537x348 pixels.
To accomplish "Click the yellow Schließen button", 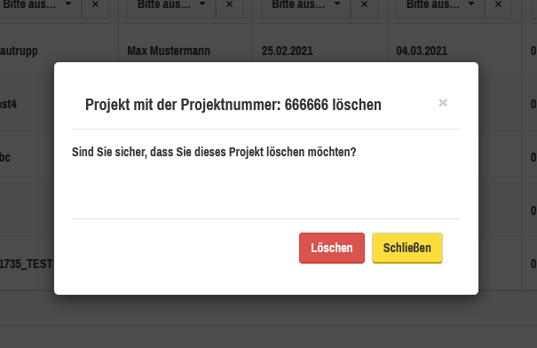I will click(407, 248).
